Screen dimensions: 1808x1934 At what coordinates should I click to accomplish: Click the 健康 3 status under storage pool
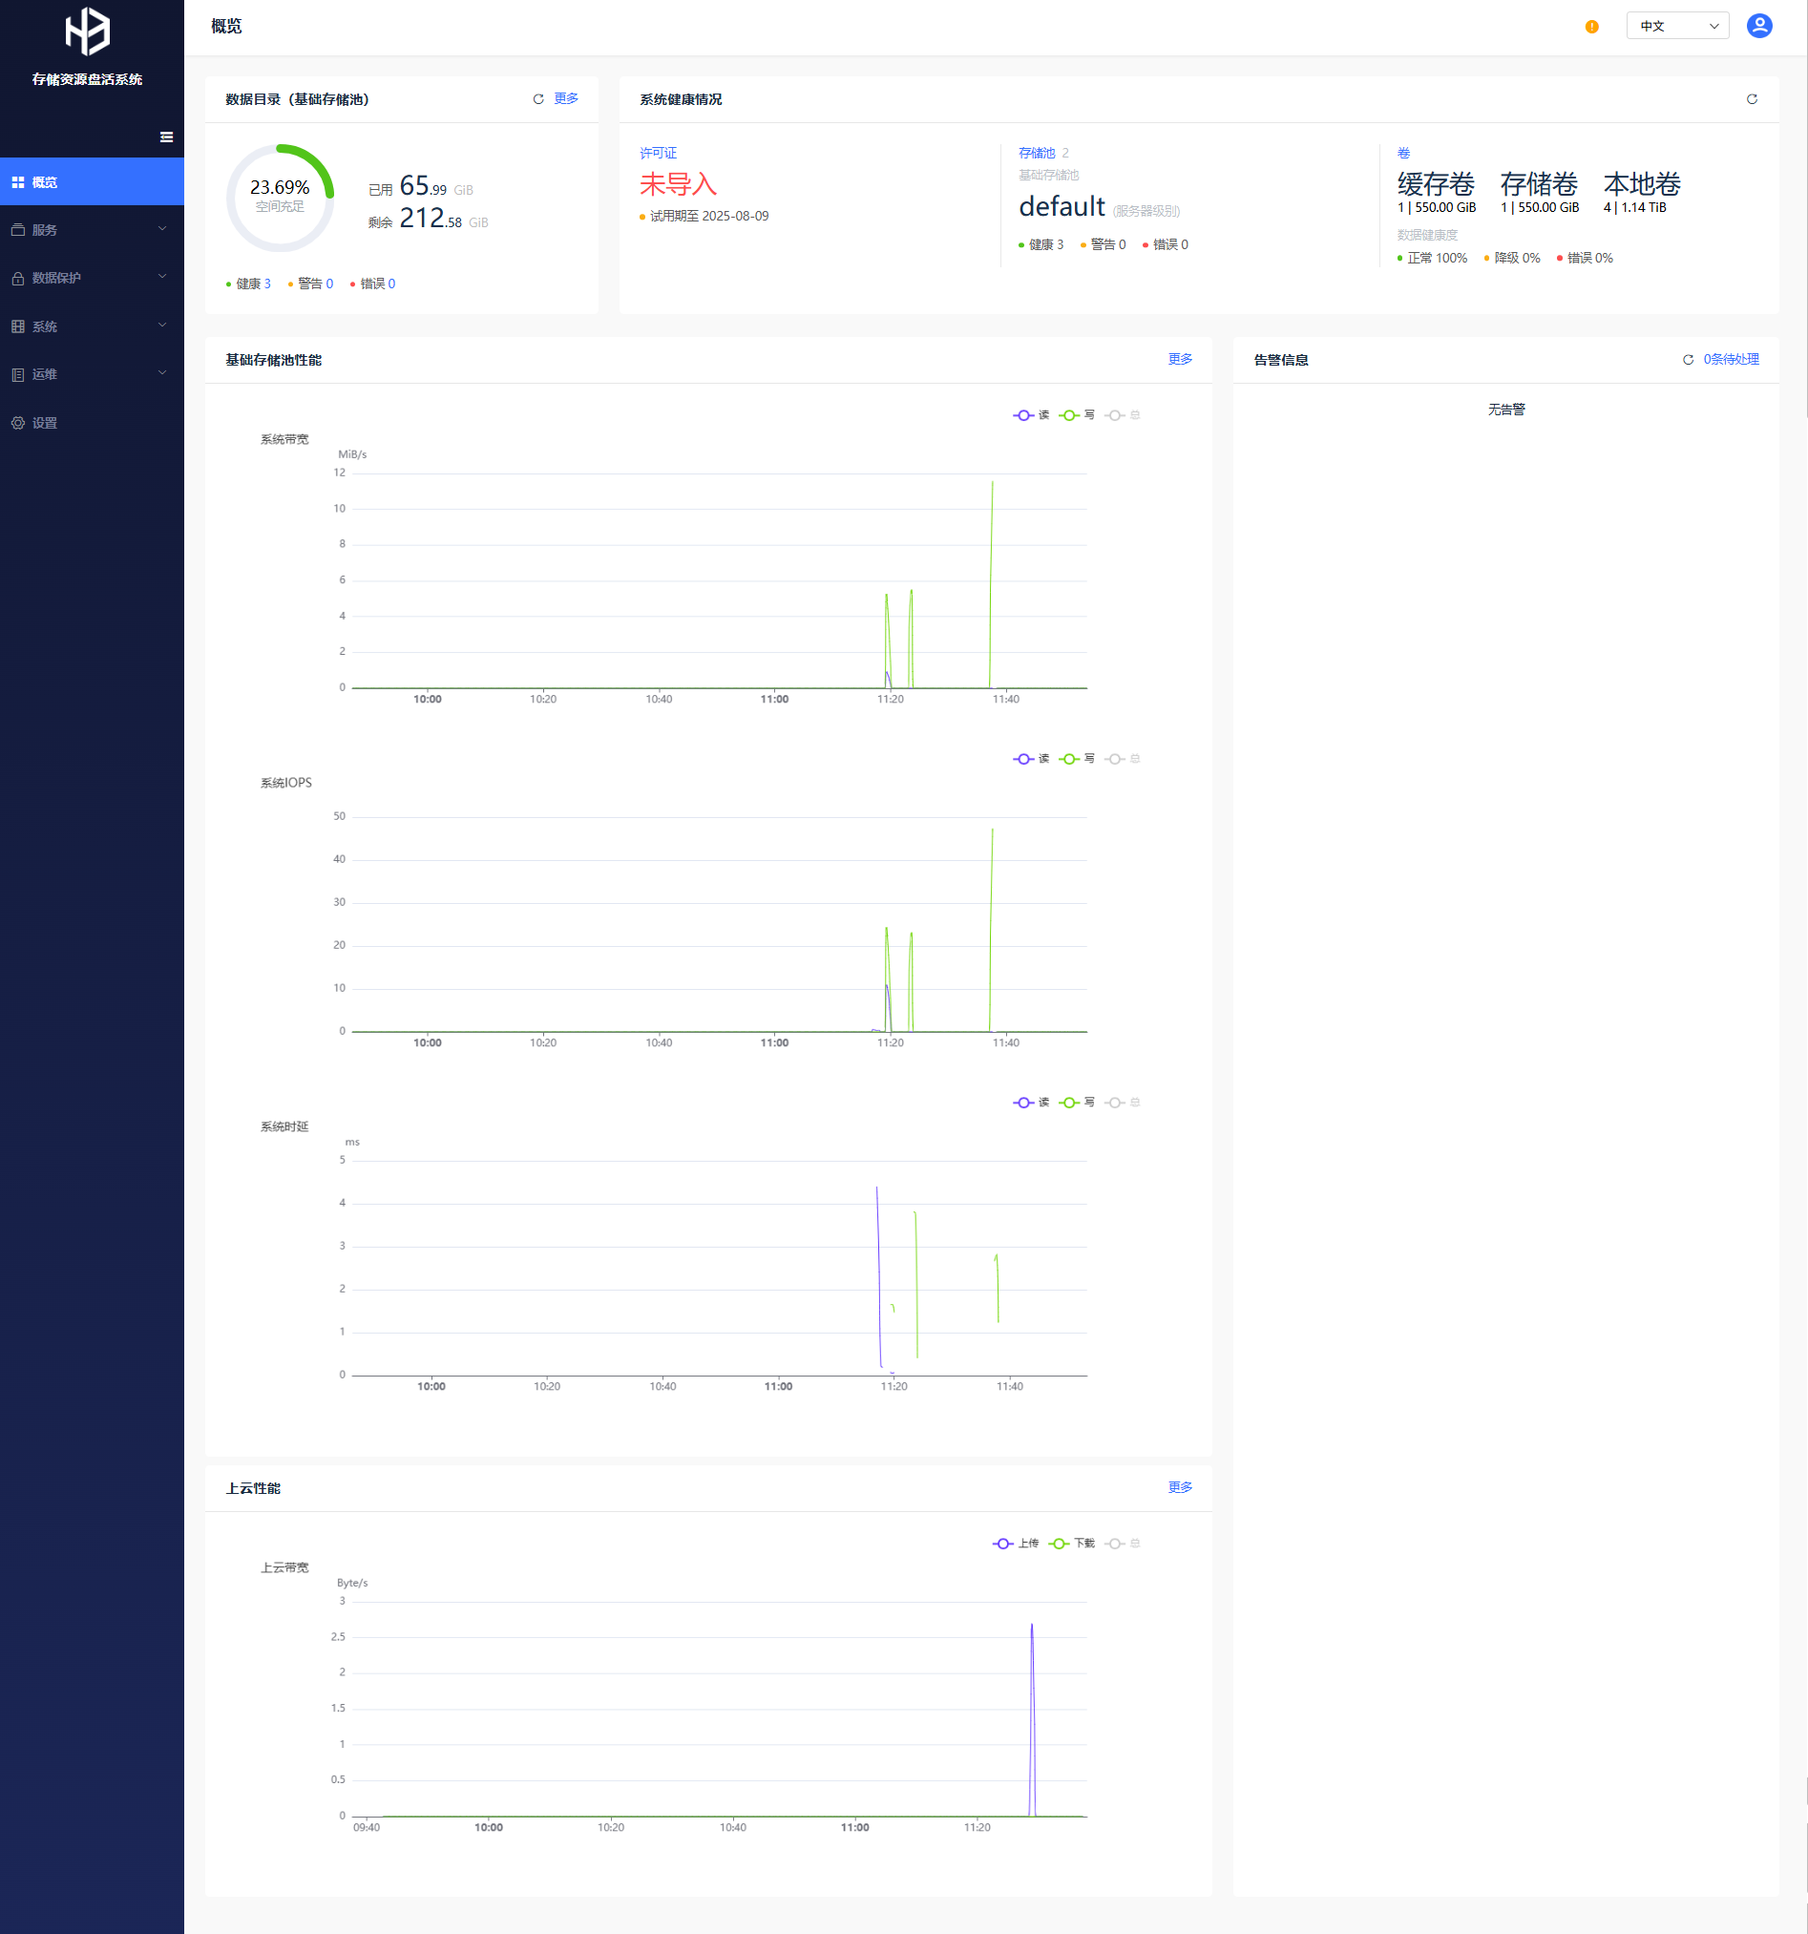point(1041,244)
